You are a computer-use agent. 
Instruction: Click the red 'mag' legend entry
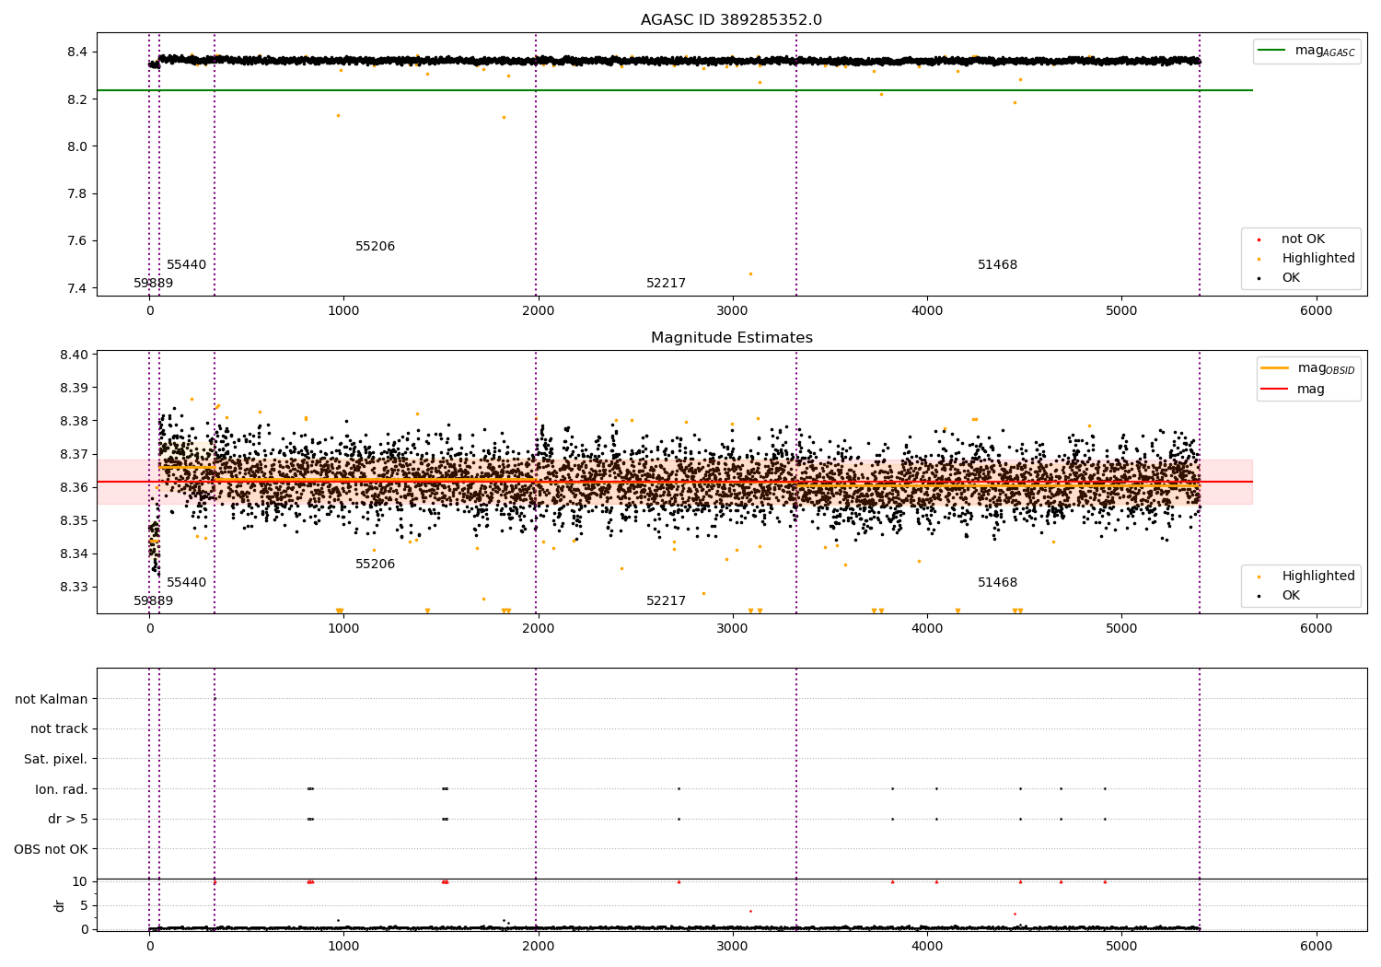(x=1294, y=390)
